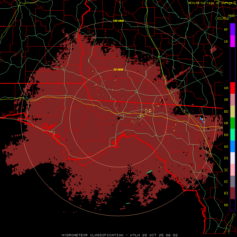Click the gray GC legend swatch
237x237 pixels.
click(233, 181)
